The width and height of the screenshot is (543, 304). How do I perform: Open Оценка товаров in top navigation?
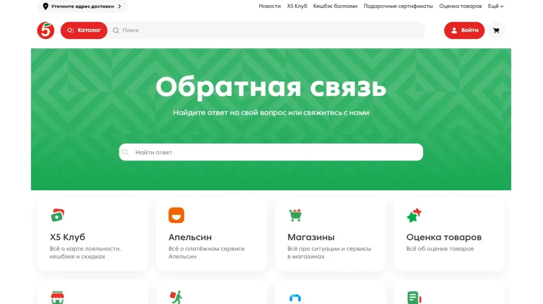[x=460, y=6]
